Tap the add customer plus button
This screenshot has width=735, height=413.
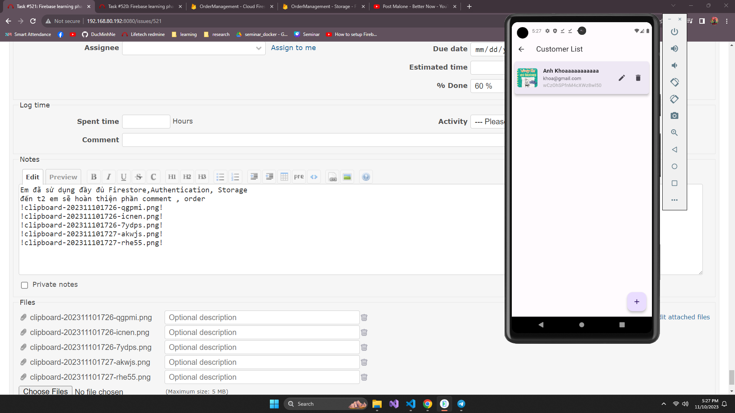637,302
